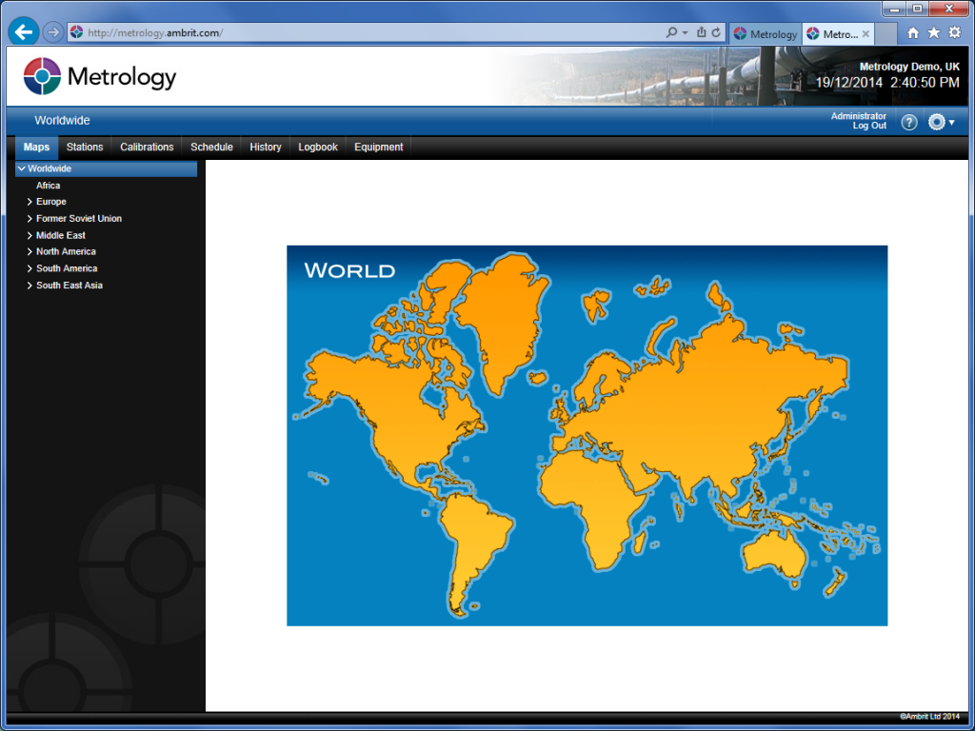The width and height of the screenshot is (975, 731).
Task: Switch to the first Metrology browser tab
Action: click(x=766, y=32)
